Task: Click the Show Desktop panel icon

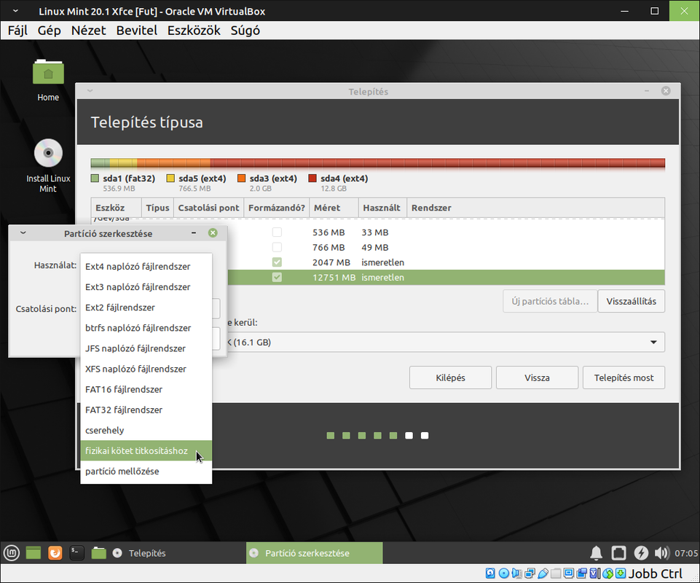Action: tap(34, 553)
